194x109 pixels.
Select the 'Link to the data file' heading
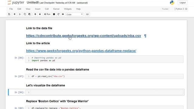tap(39, 28)
